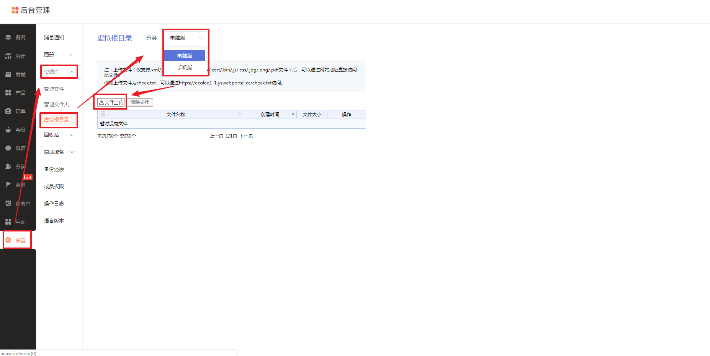This screenshot has width=710, height=356.
Task: Go to 下一页 next page
Action: [x=246, y=136]
